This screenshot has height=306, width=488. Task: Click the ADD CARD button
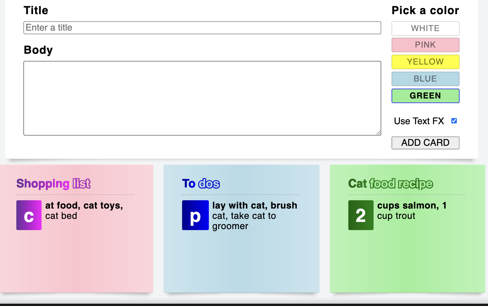425,143
